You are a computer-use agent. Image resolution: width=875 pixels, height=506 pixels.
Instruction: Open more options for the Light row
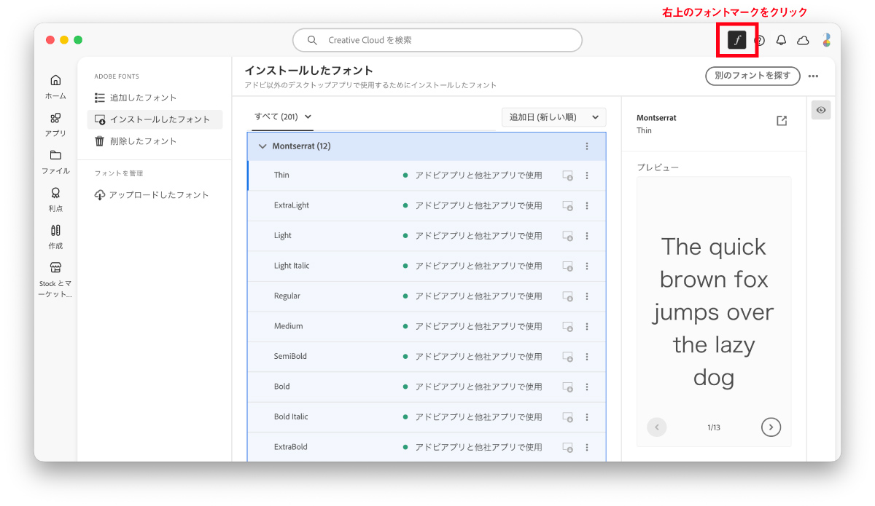coord(587,236)
